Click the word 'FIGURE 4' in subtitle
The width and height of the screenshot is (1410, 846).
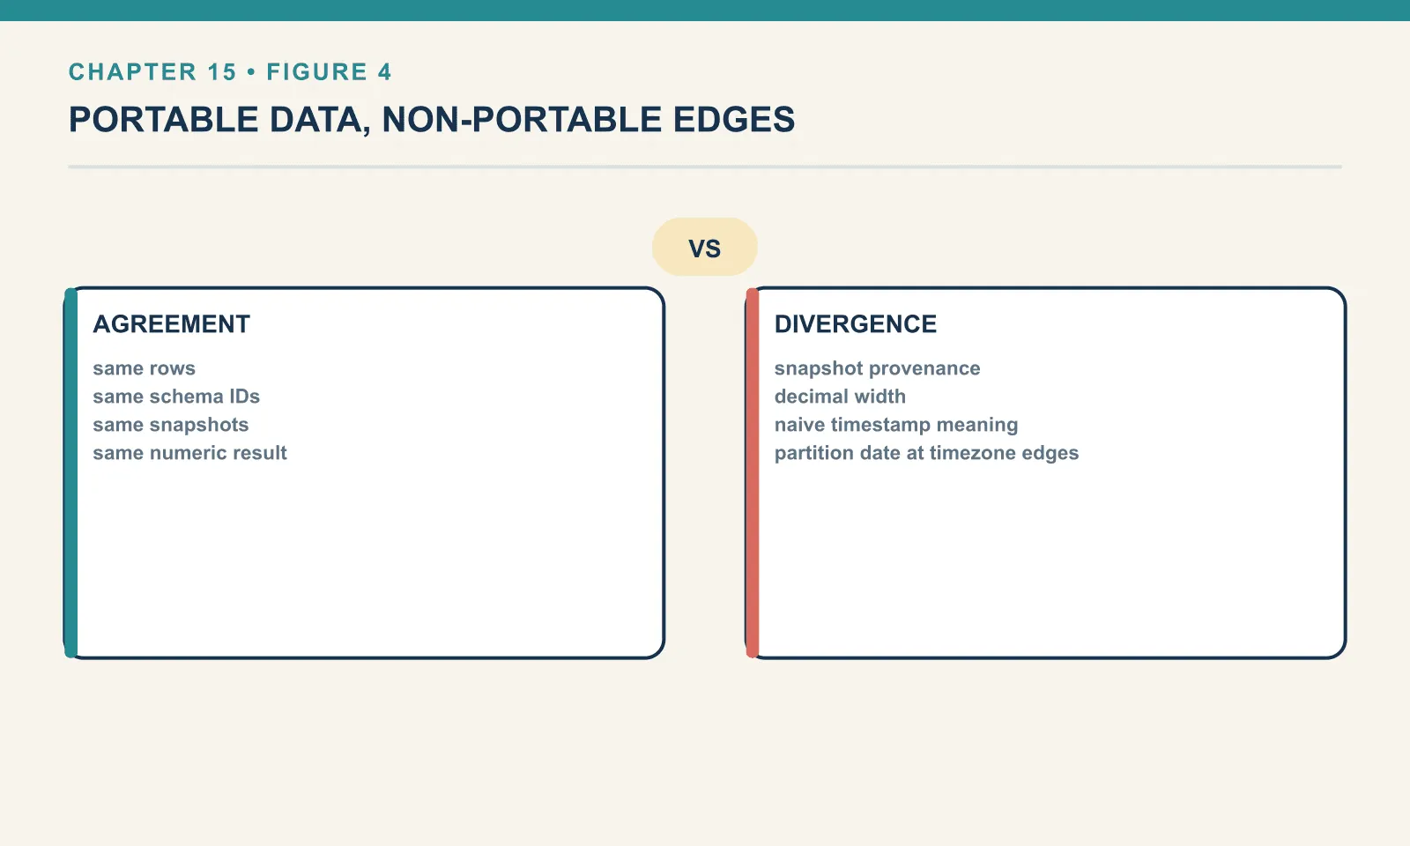click(329, 72)
